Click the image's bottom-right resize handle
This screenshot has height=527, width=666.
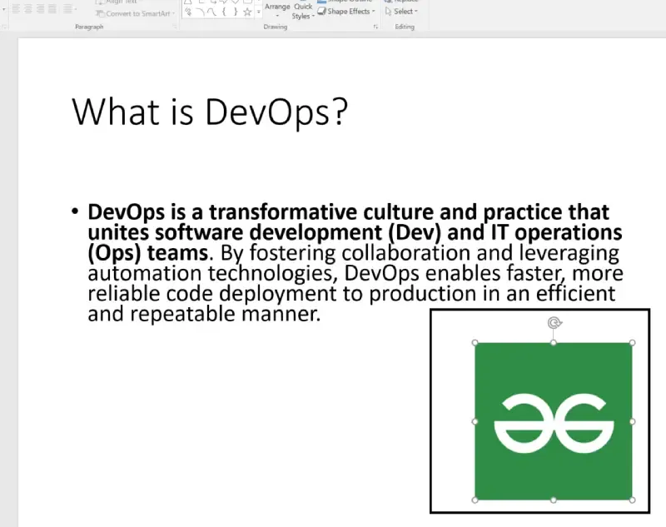click(632, 500)
